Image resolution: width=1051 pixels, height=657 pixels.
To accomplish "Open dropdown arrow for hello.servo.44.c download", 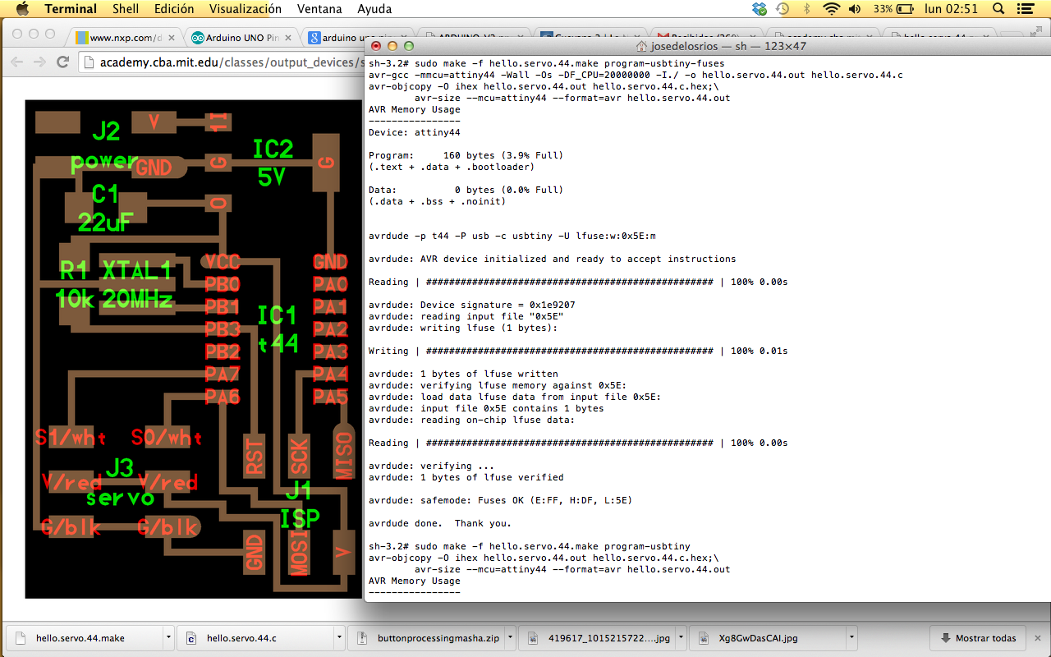I will (x=339, y=637).
